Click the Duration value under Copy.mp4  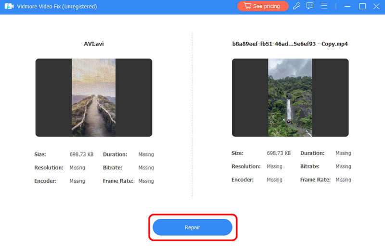click(x=343, y=154)
